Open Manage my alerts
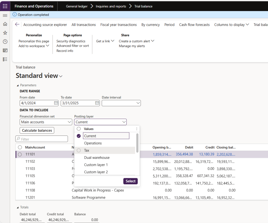This screenshot has width=268, height=223. coord(132,46)
